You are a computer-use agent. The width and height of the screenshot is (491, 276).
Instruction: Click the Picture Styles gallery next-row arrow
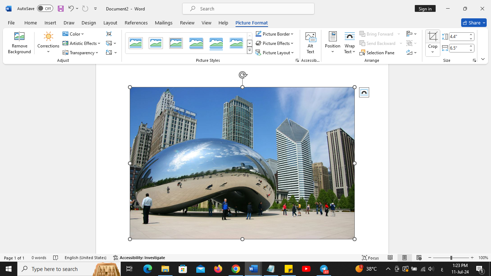coord(249,43)
